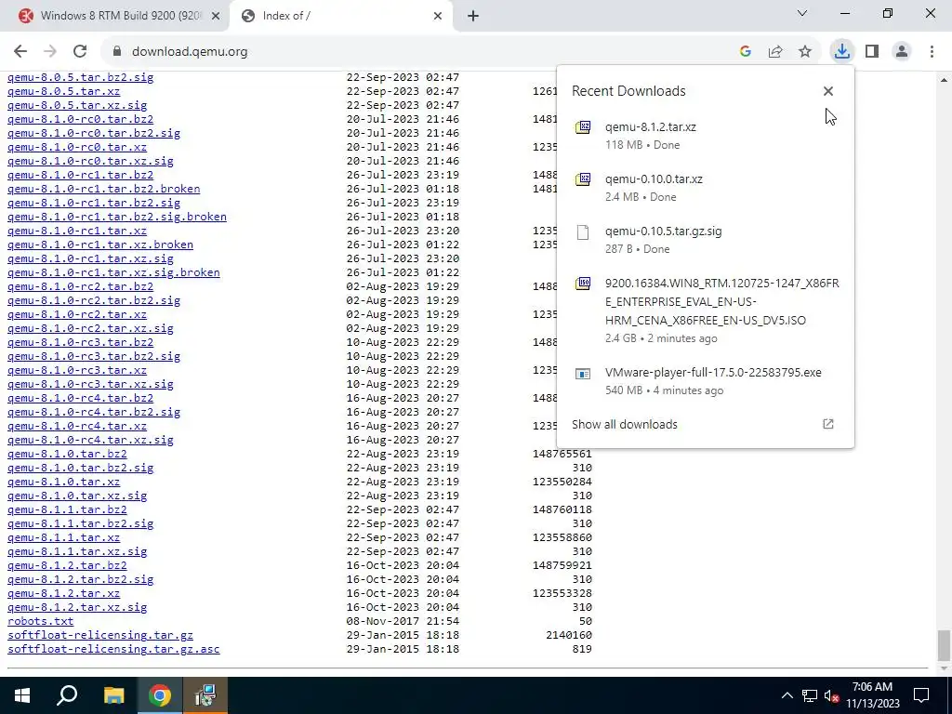Reload the download.qemu.org page
Viewport: 952px width, 714px height.
(x=80, y=52)
